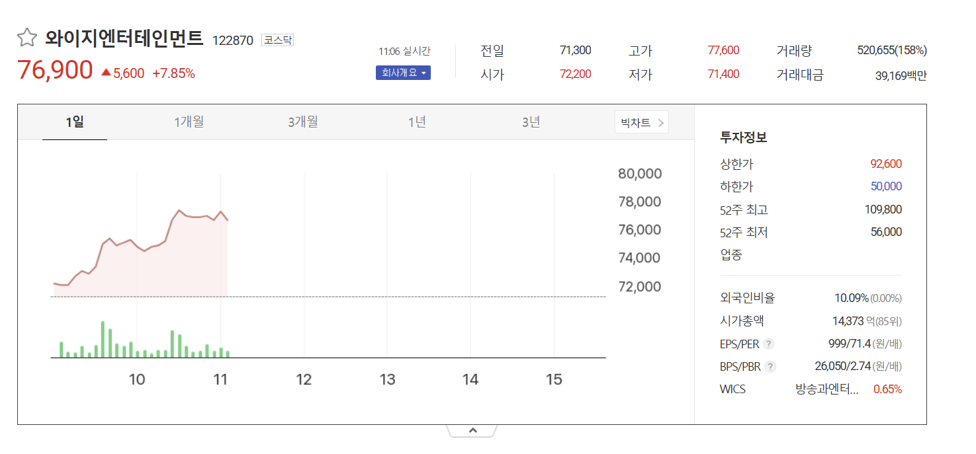Click the 52주 최고 value 109,800
Screen dimensions: 976x454
[x=883, y=209]
